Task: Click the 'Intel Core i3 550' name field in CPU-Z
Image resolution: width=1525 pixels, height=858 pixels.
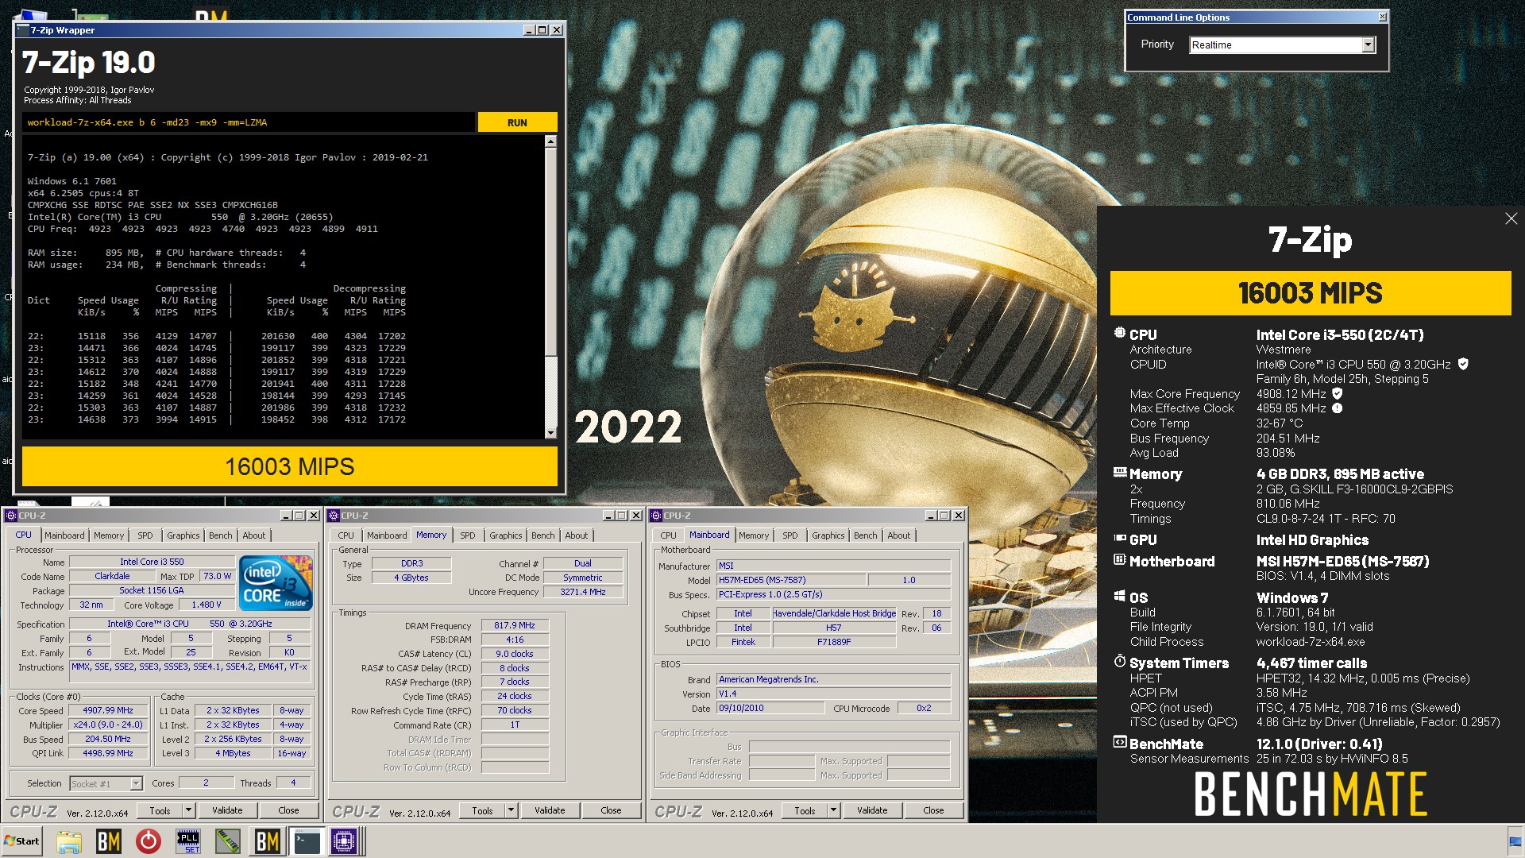Action: 152,562
